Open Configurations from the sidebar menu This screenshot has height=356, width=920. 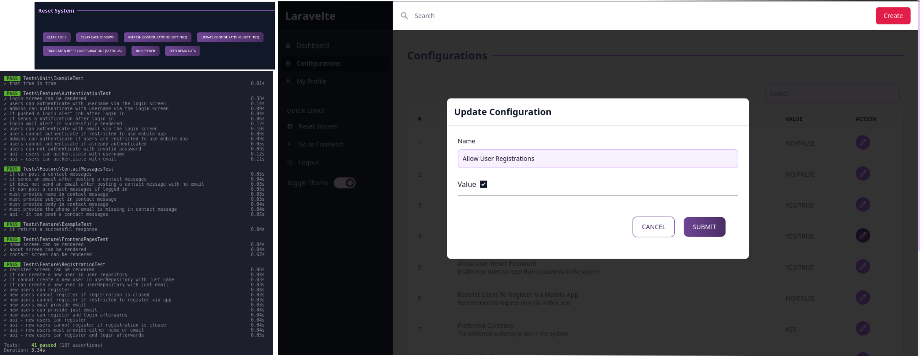pos(318,63)
